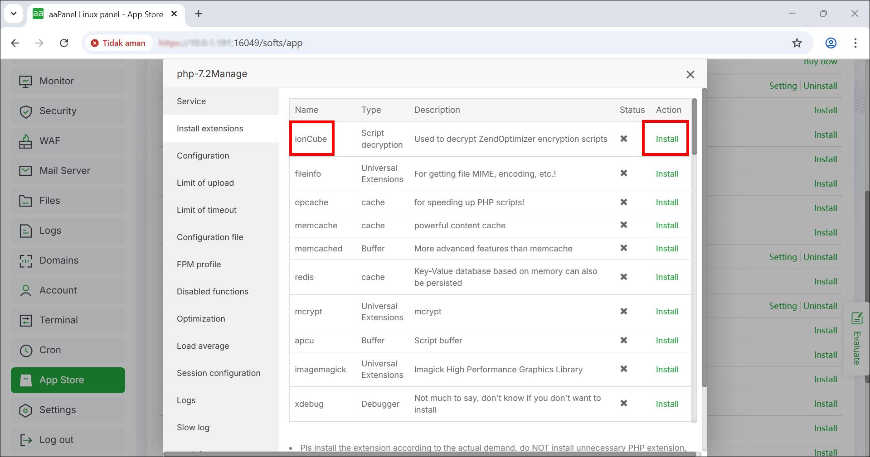
Task: Bookmark page with star icon
Action: pyautogui.click(x=797, y=43)
